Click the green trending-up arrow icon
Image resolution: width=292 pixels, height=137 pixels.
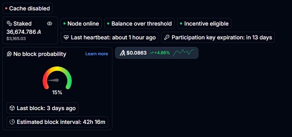click(152, 53)
